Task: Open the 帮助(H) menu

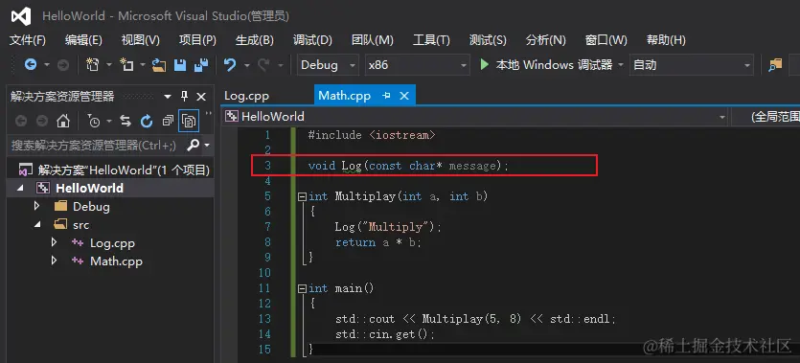Action: click(x=666, y=40)
